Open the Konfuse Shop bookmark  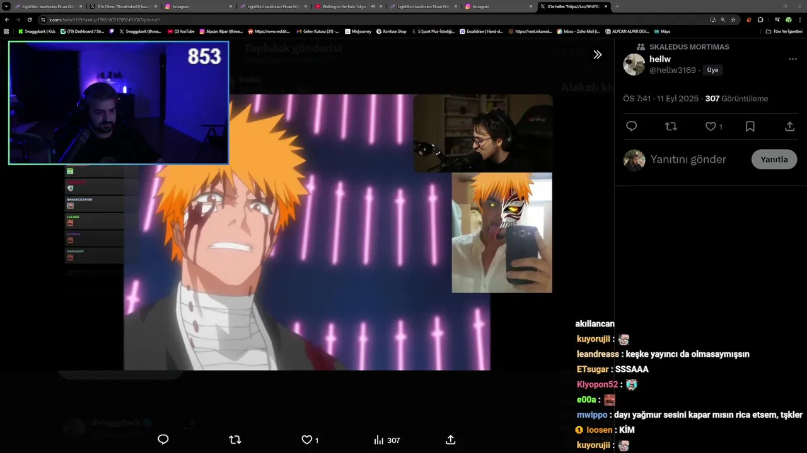click(392, 31)
